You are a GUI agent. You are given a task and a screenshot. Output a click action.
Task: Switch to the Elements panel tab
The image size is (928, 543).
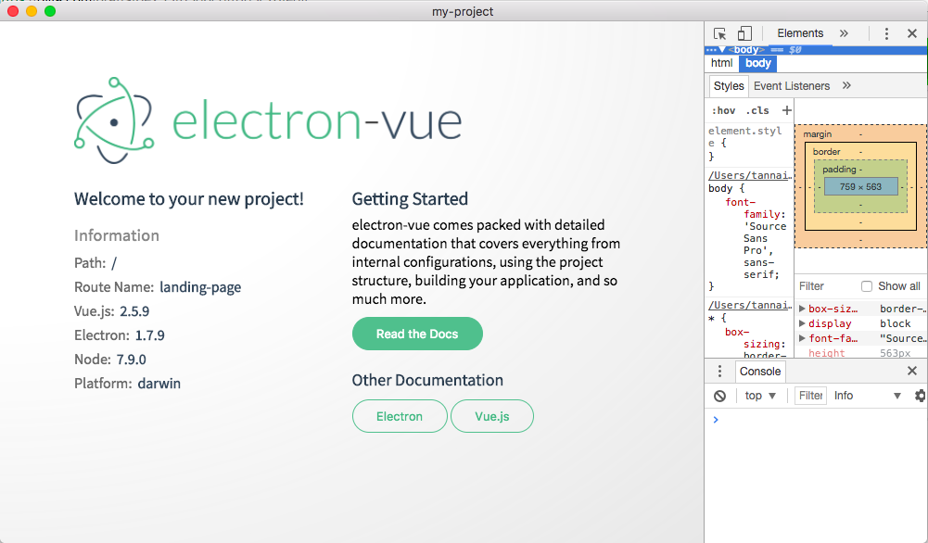click(800, 33)
